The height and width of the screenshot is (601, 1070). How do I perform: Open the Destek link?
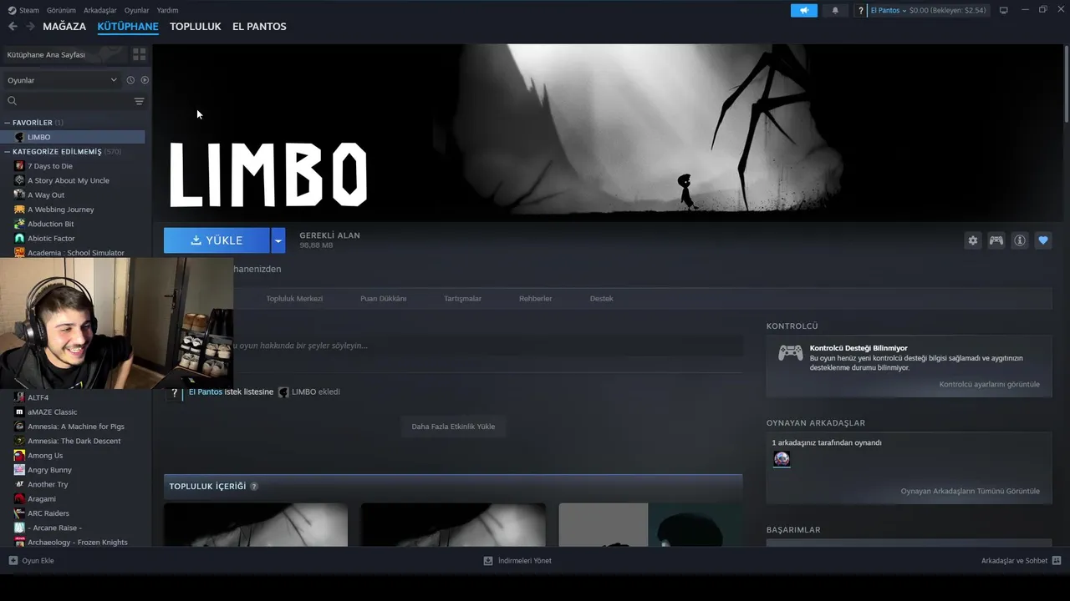point(602,299)
